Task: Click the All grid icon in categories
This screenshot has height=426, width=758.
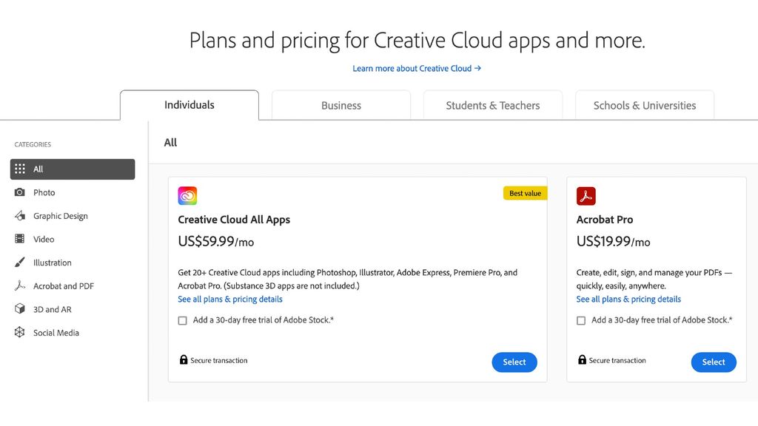Action: (21, 169)
